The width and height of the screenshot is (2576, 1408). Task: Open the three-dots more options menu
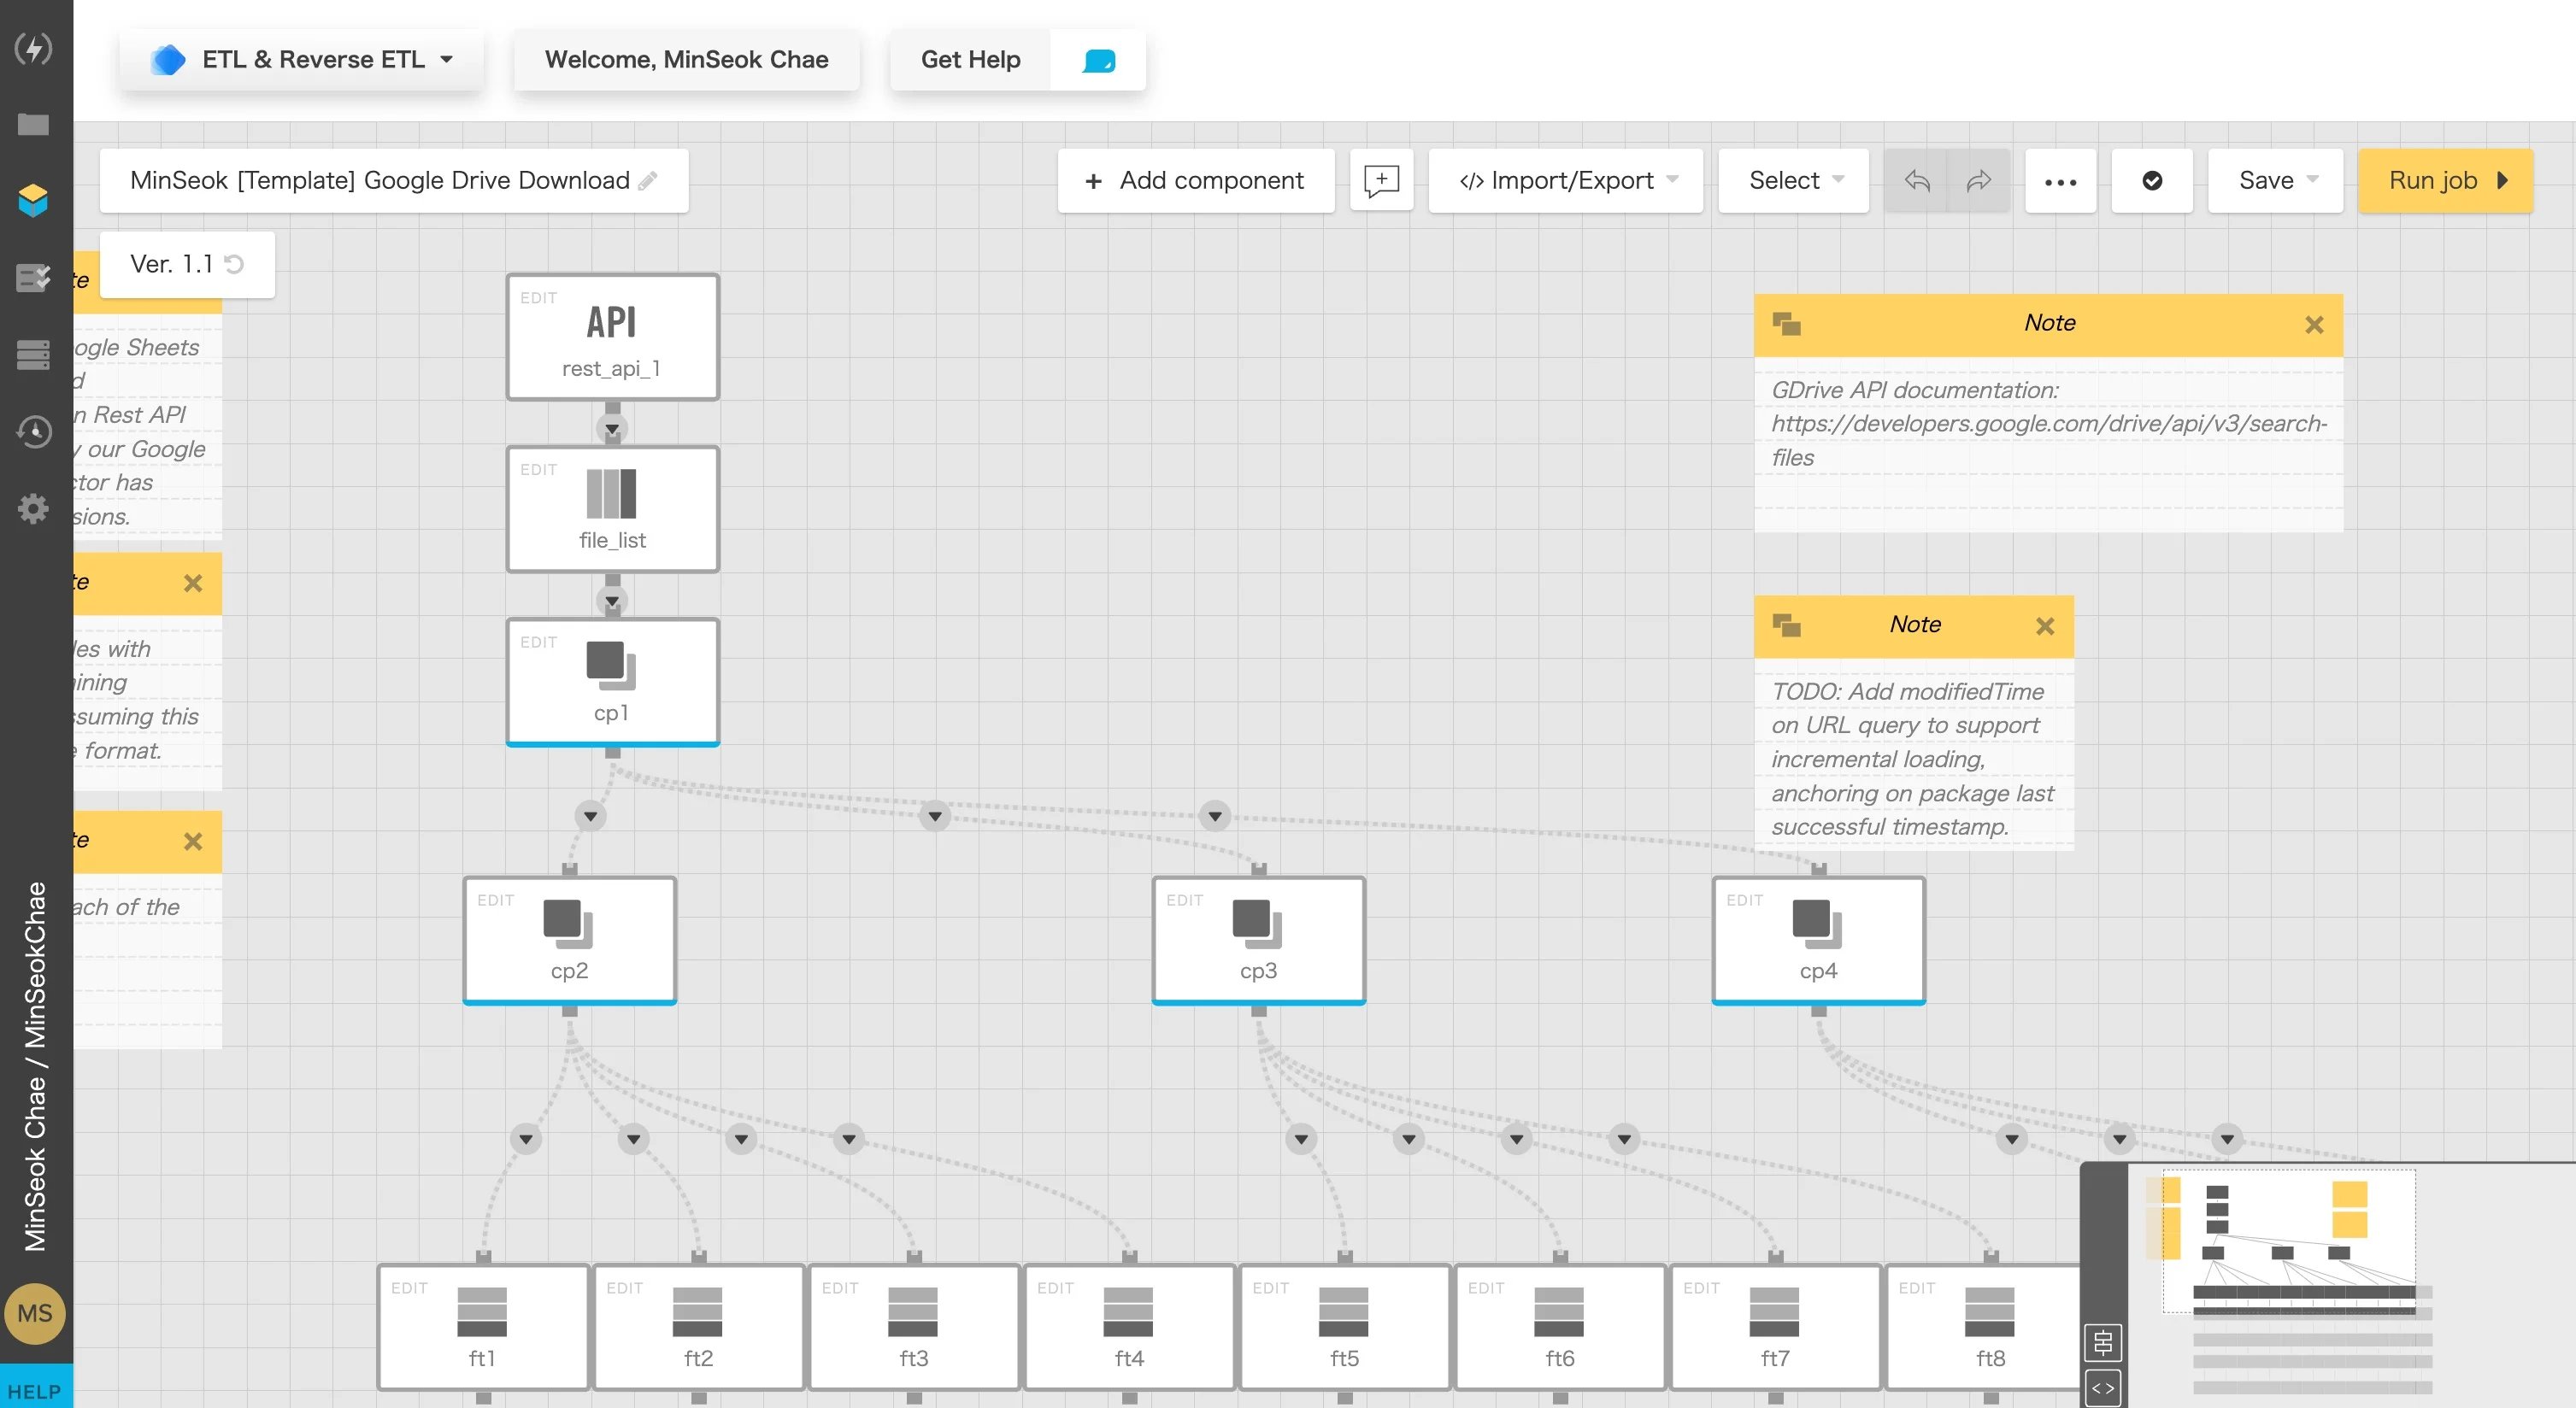pos(2060,181)
